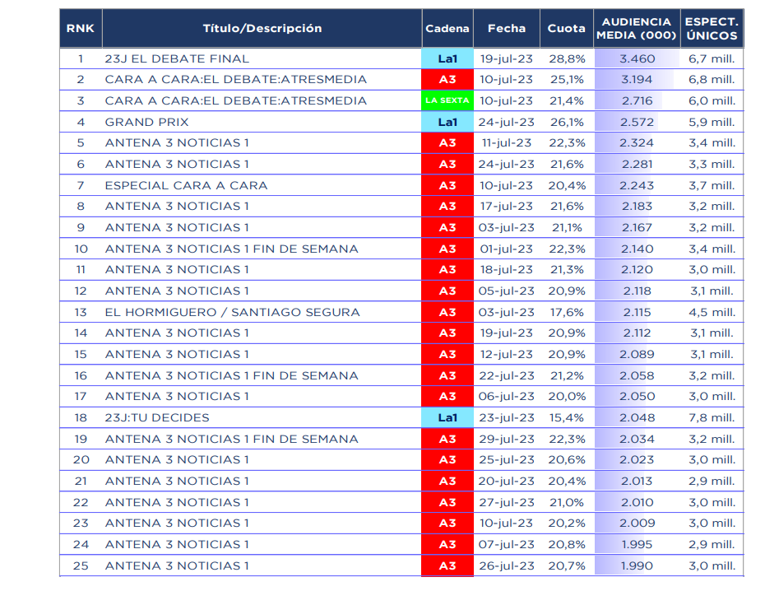Click the audience value 2.089
This screenshot has height=605, width=765.
637,355
